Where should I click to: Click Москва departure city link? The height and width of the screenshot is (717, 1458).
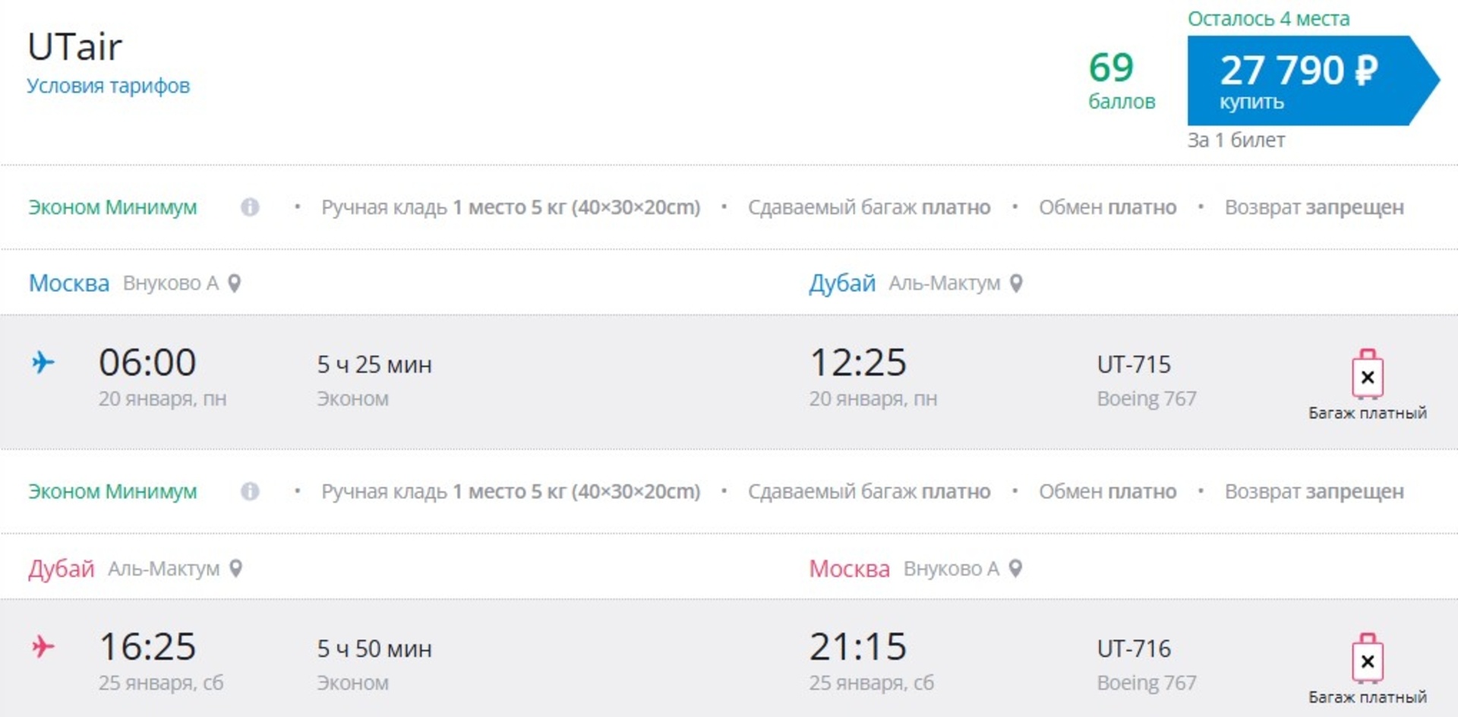[69, 283]
